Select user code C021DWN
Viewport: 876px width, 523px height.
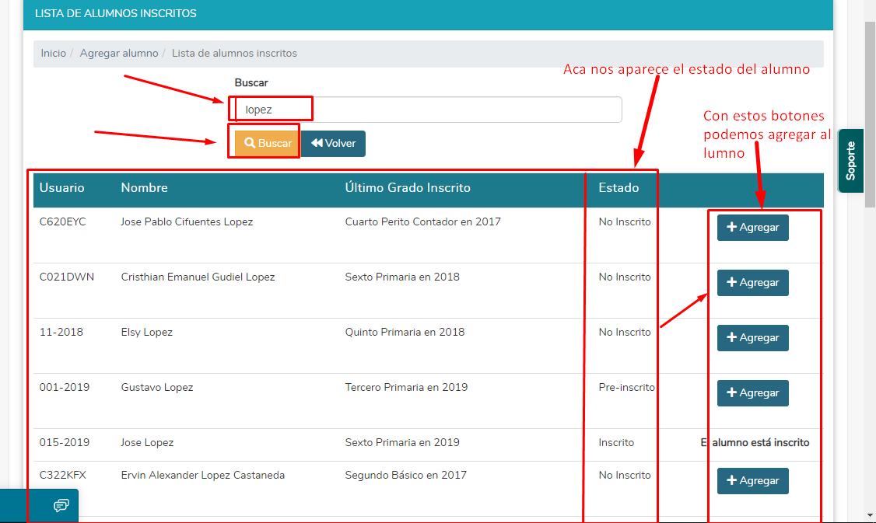66,277
